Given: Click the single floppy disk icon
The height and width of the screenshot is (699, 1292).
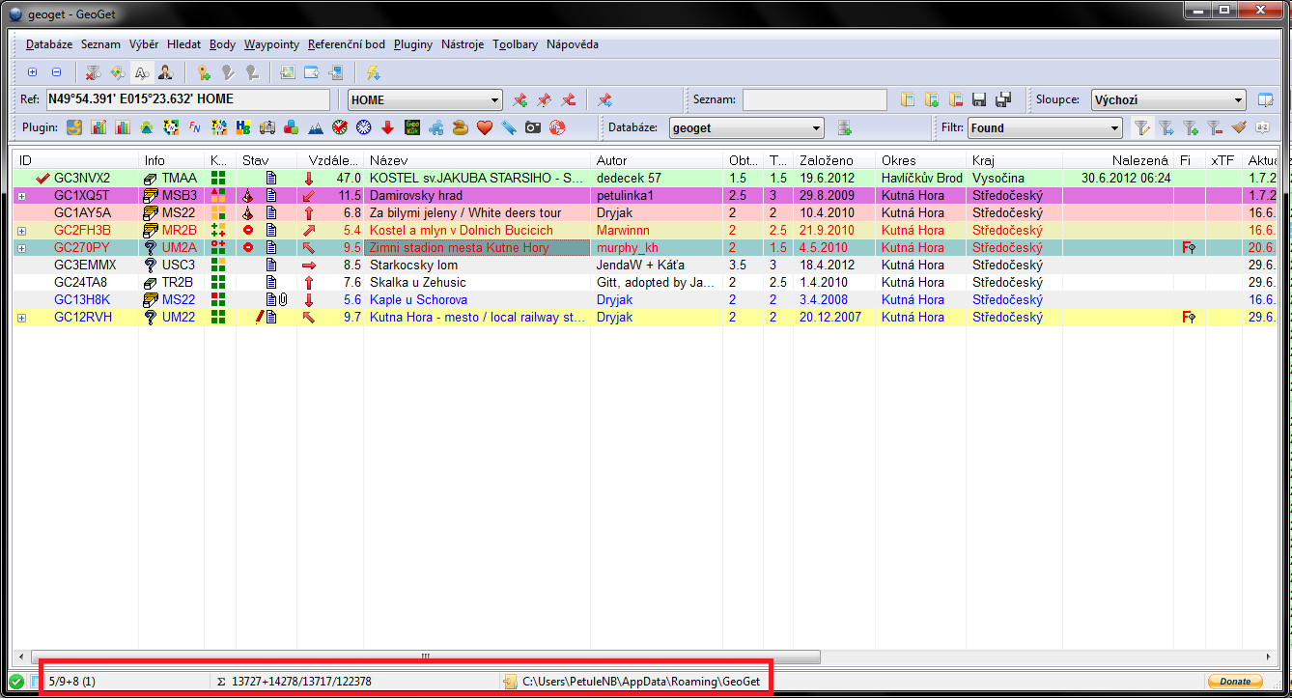Looking at the screenshot, I should [x=979, y=99].
